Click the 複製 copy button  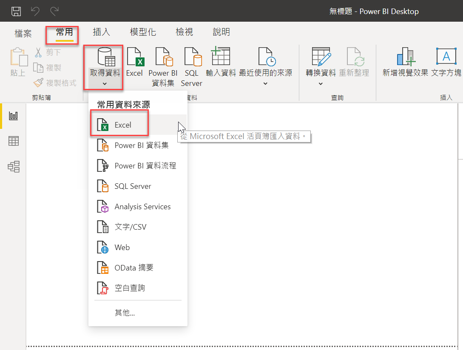[47, 68]
